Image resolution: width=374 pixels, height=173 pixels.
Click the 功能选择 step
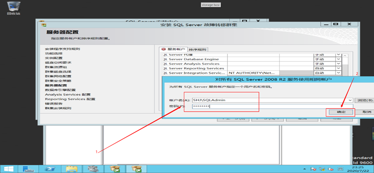[x=54, y=53]
